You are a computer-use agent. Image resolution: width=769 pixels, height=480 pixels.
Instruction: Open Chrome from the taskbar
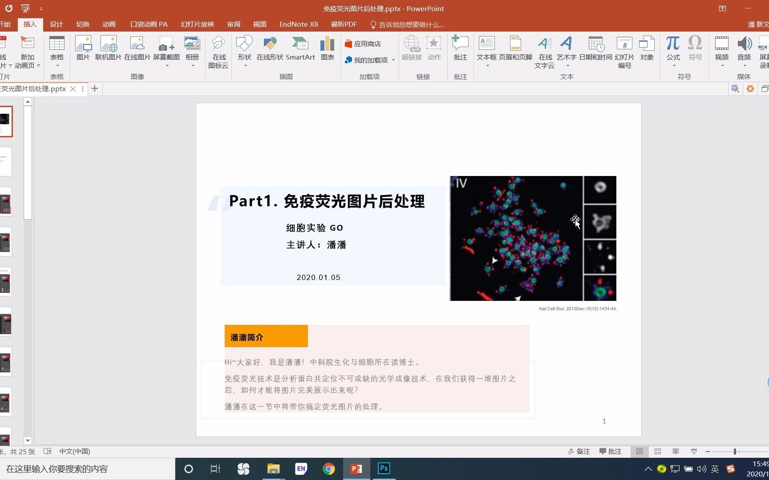click(x=329, y=469)
